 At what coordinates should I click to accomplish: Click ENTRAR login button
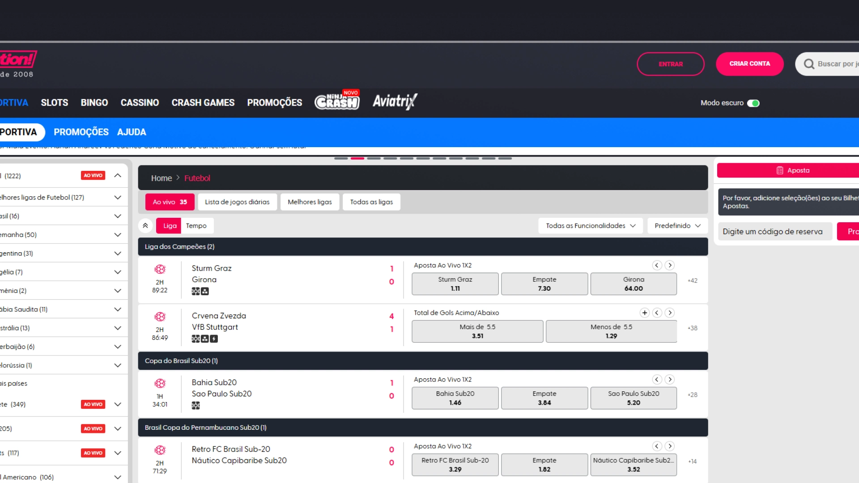tap(671, 64)
